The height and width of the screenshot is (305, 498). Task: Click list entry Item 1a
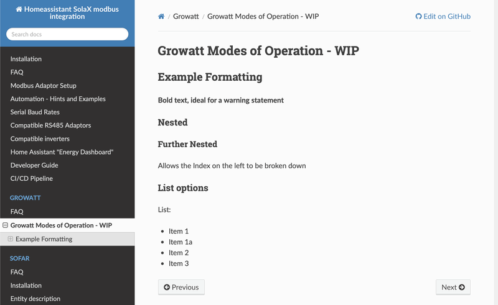click(x=181, y=242)
